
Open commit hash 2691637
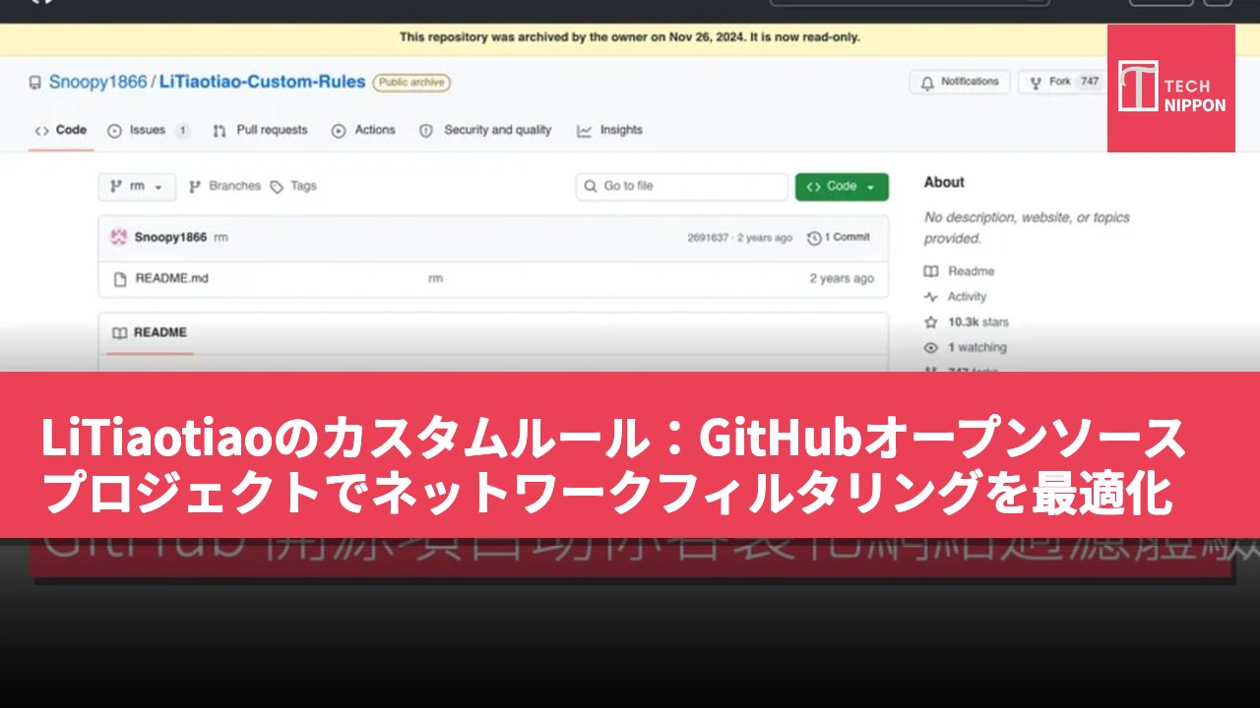[x=708, y=238]
